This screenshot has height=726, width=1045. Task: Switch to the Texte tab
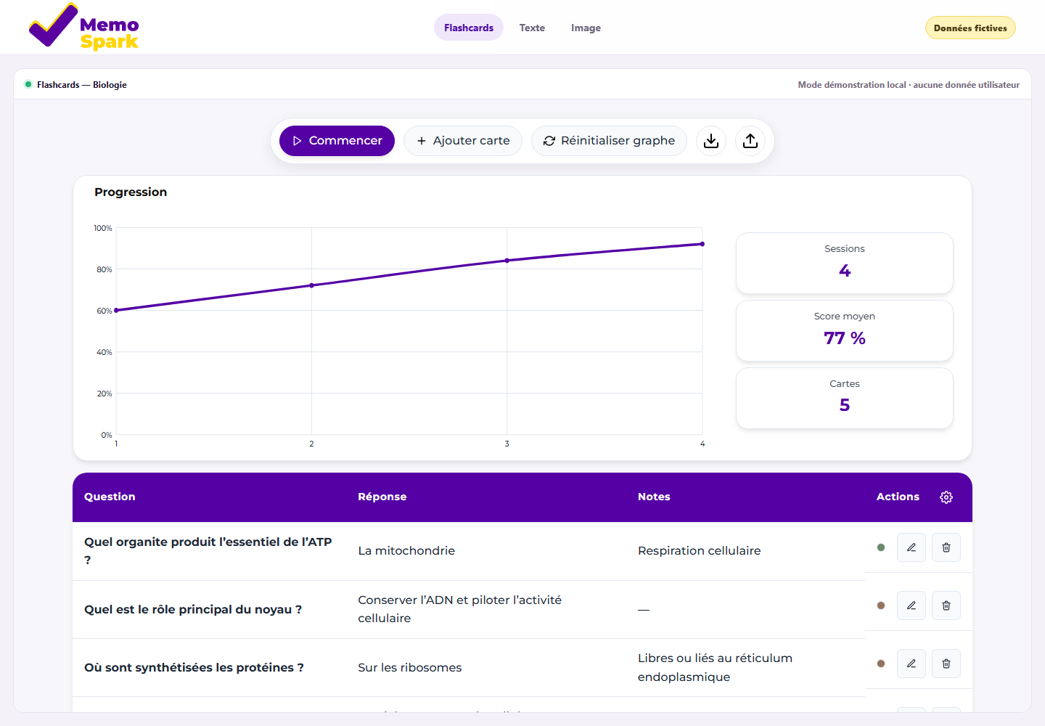pos(532,28)
